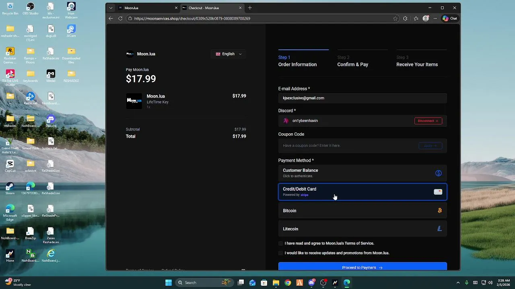Click the taskbar Search box
This screenshot has width=515, height=289.
coord(205,283)
